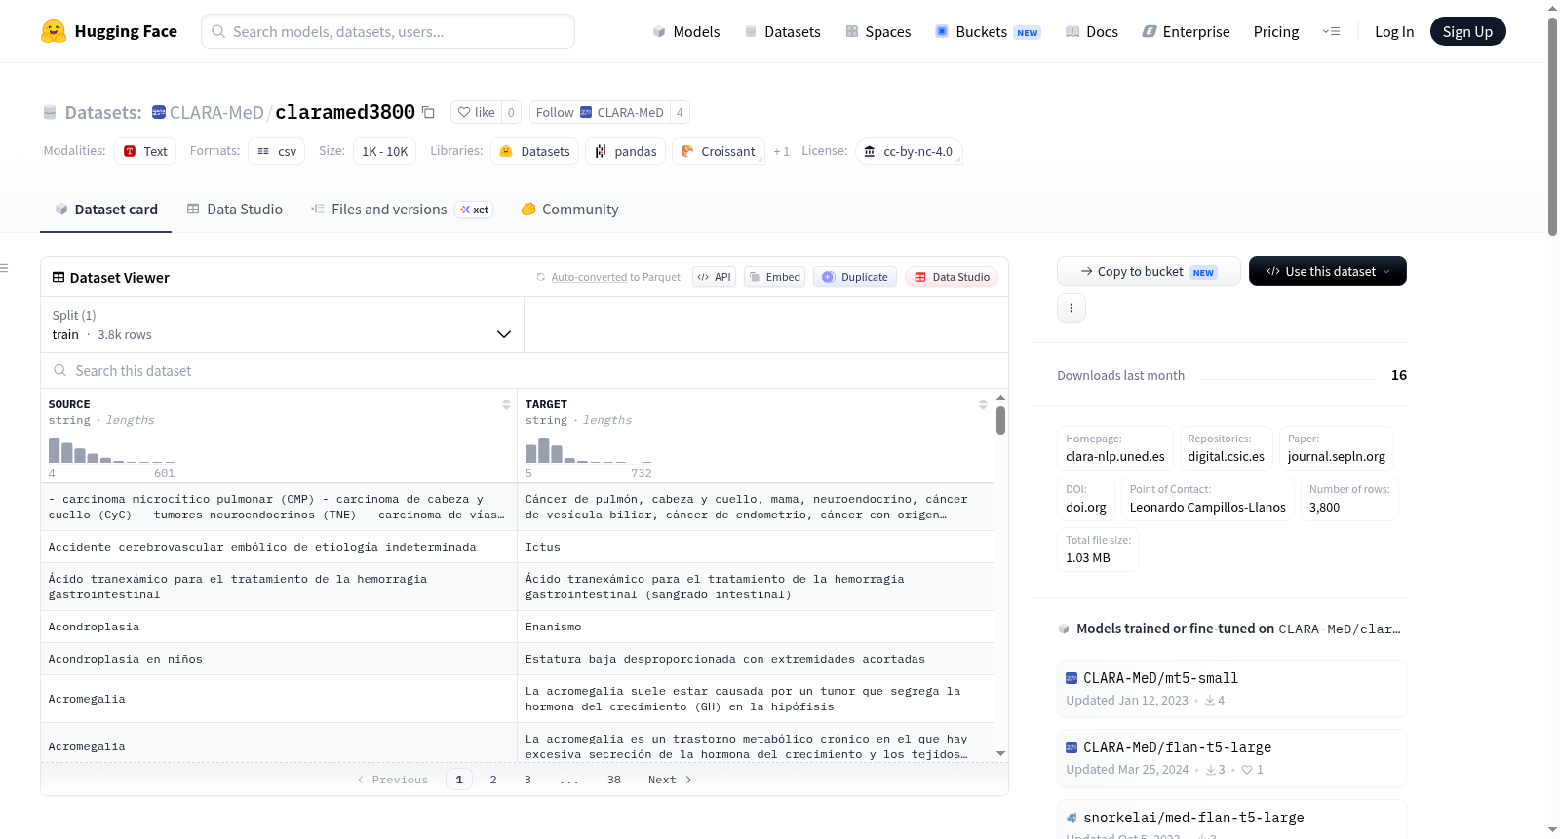Open Docs in top navigation
This screenshot has height=839, width=1560.
tap(1092, 31)
